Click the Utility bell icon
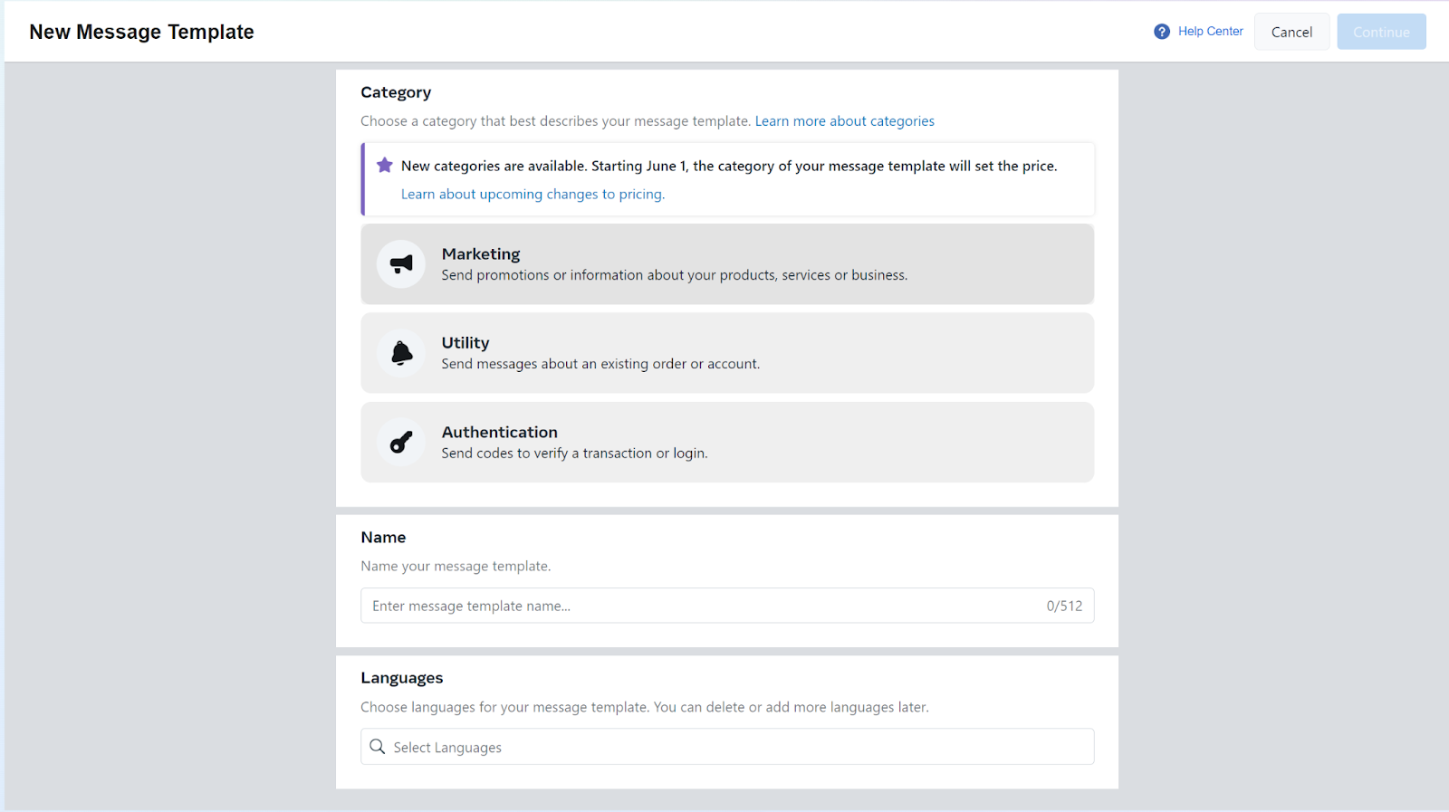 pyautogui.click(x=401, y=353)
